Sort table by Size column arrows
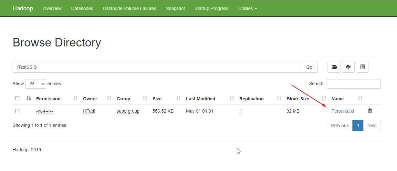397x171 pixels. (179, 98)
